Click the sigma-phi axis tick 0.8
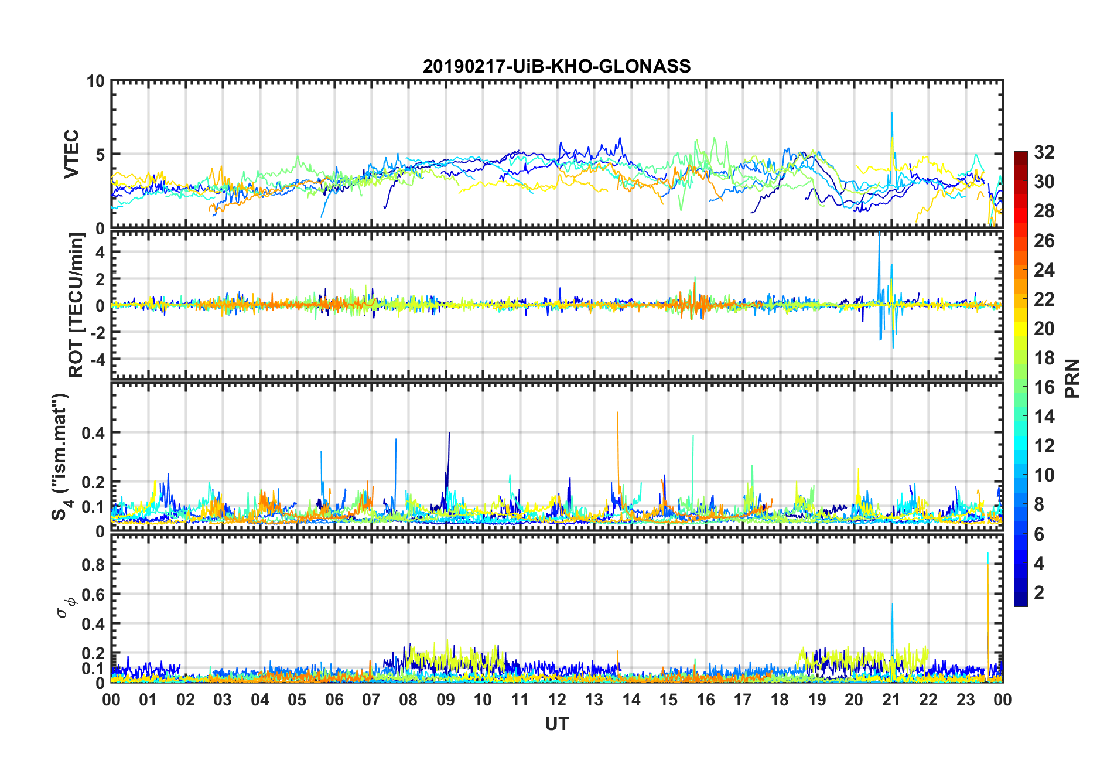Viewport: 1114px width, 757px height. point(92,564)
